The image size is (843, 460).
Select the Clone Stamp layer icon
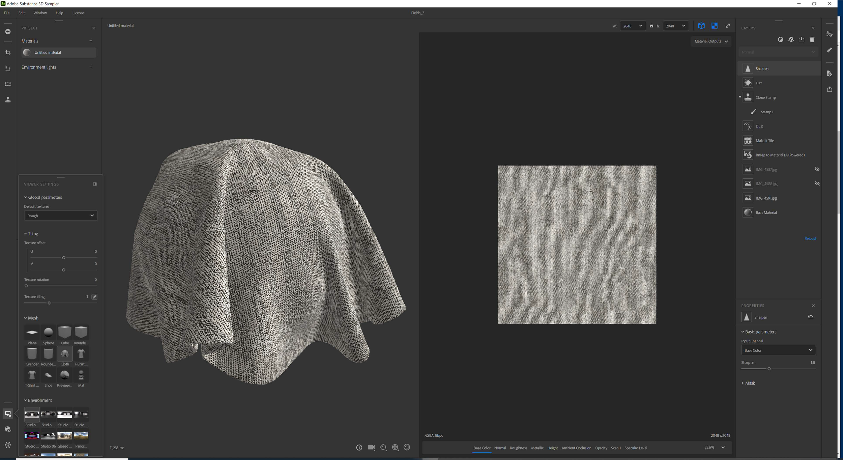(748, 97)
